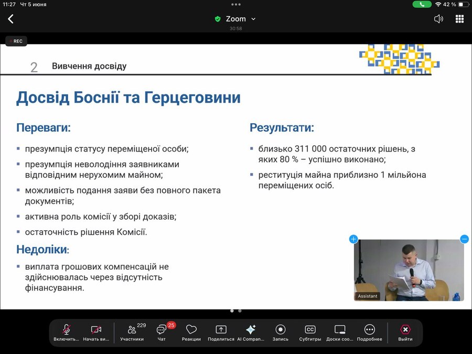
Task: Tap the slide title 'Досвід Боснії та Герцеговини'
Action: pos(128,98)
